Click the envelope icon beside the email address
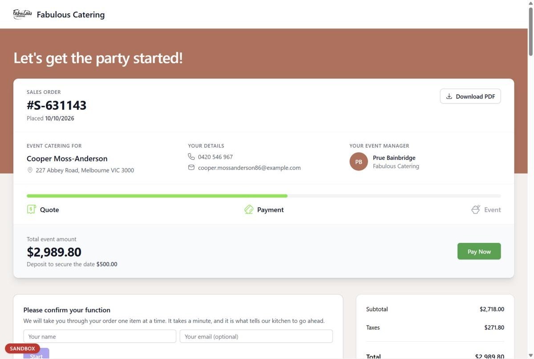 tap(191, 168)
